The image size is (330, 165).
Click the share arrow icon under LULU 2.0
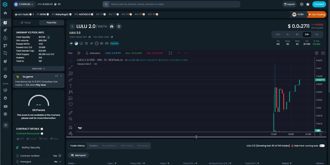tap(71, 43)
